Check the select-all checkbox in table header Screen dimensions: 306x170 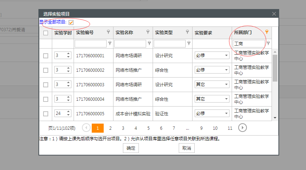click(x=46, y=33)
